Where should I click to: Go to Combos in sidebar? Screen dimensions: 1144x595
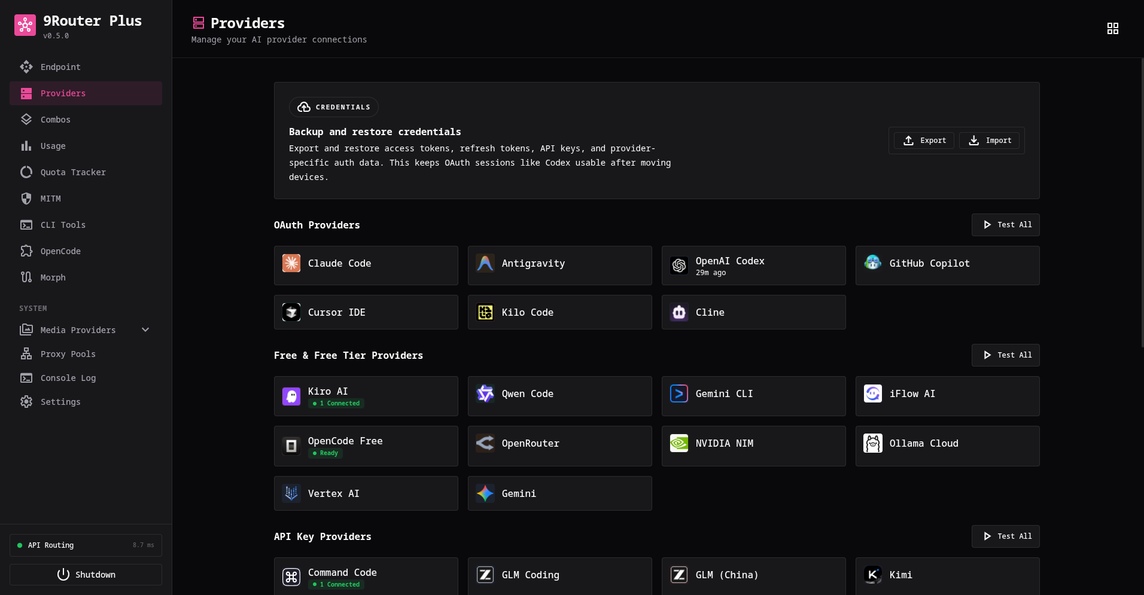(86, 120)
